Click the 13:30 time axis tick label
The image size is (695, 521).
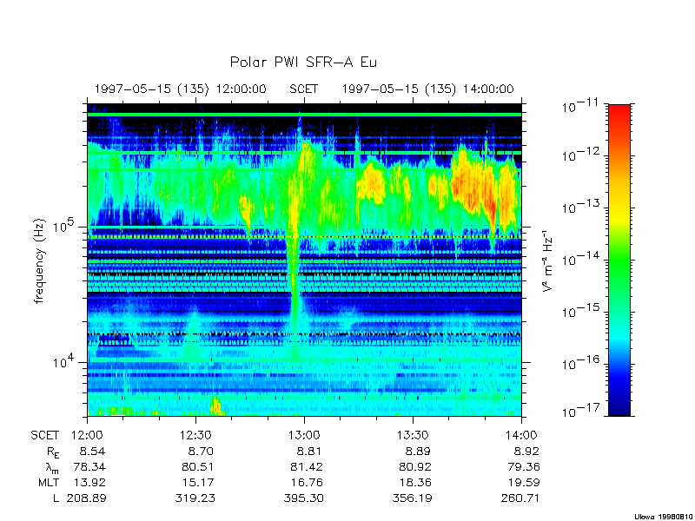[413, 435]
